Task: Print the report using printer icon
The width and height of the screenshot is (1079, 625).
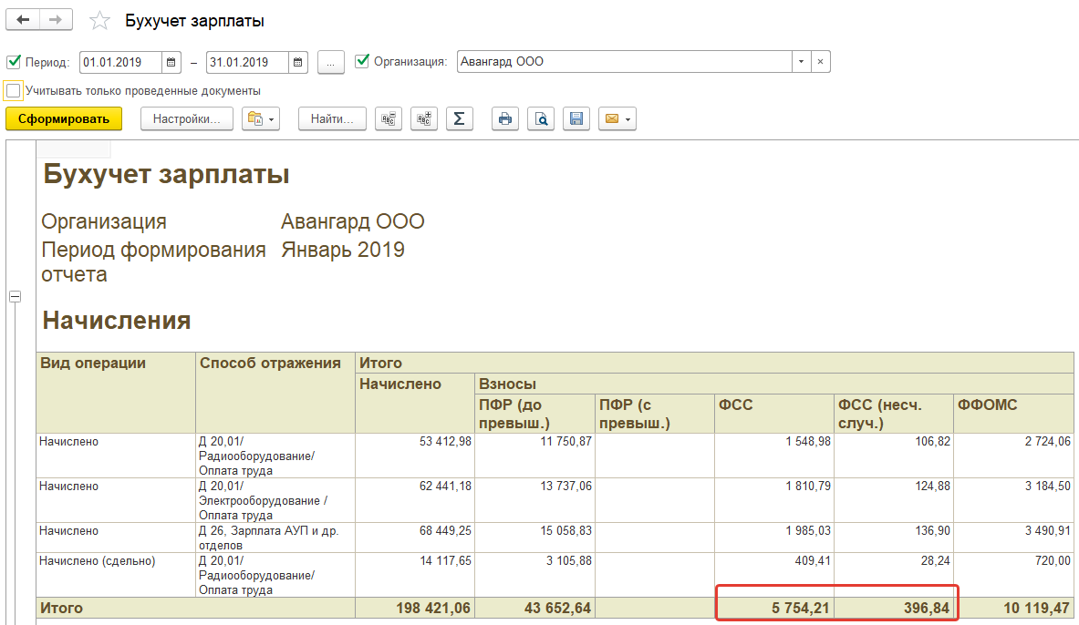Action: coord(505,119)
